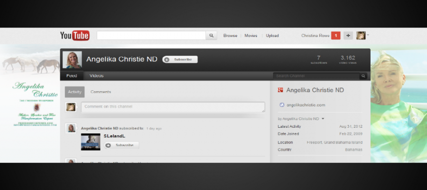
Task: Click Date Joined value 'Feb 22, 2009'
Action: (351, 134)
